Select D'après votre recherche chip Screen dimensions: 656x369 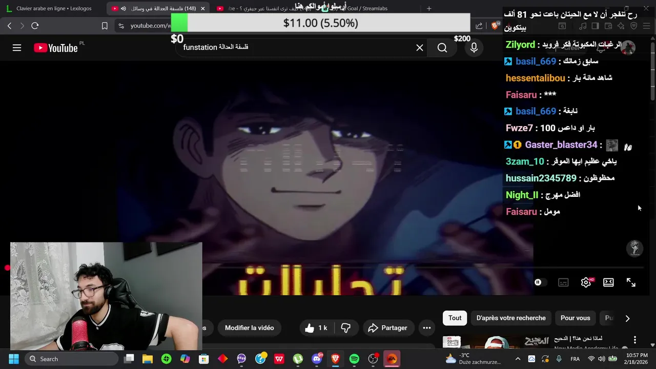(511, 318)
